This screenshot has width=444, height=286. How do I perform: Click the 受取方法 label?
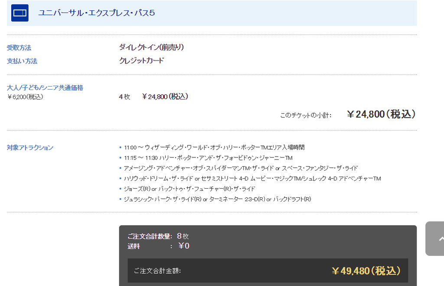(19, 48)
